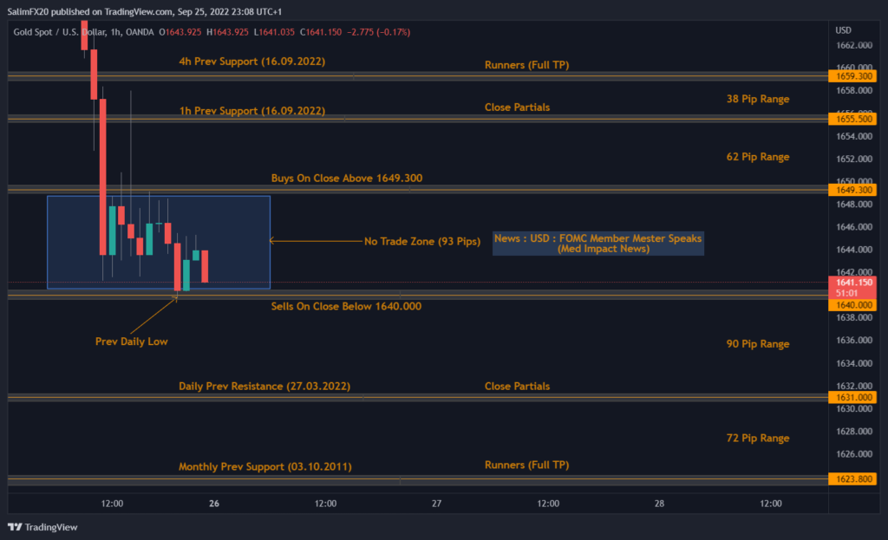
Task: Click the Buys On Close Above 1649.300 text
Action: tap(346, 178)
